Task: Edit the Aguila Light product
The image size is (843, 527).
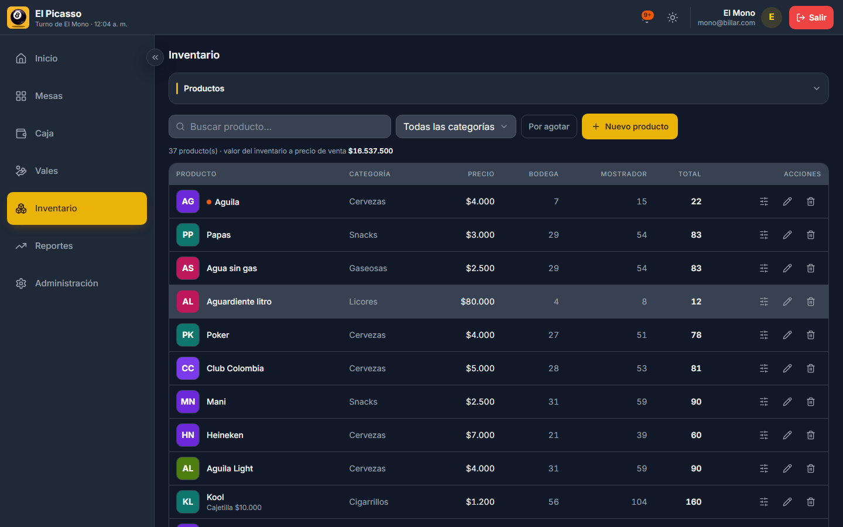Action: (787, 468)
